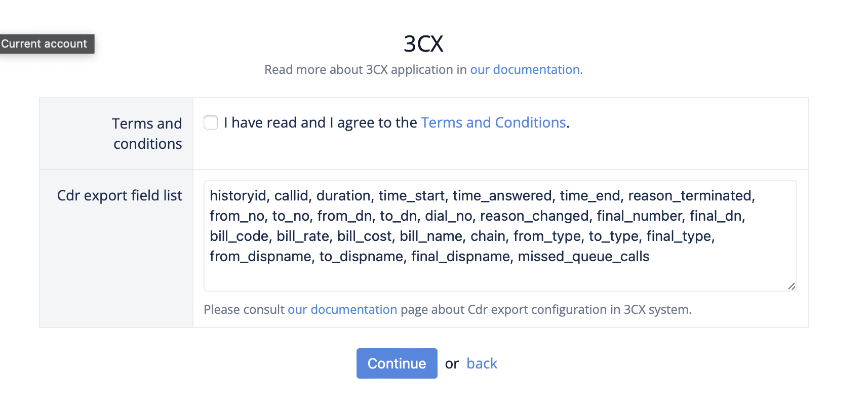Click the "Cdr export field list" label
The image size is (868, 410).
120,195
